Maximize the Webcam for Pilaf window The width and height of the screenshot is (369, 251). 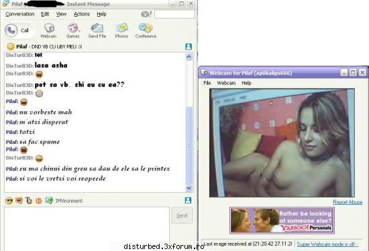[x=353, y=72]
